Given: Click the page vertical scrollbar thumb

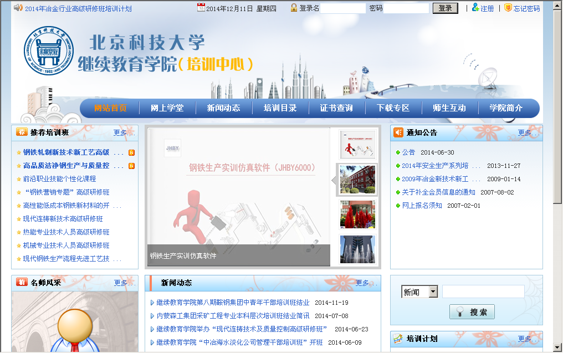Looking at the screenshot, I should point(557,106).
